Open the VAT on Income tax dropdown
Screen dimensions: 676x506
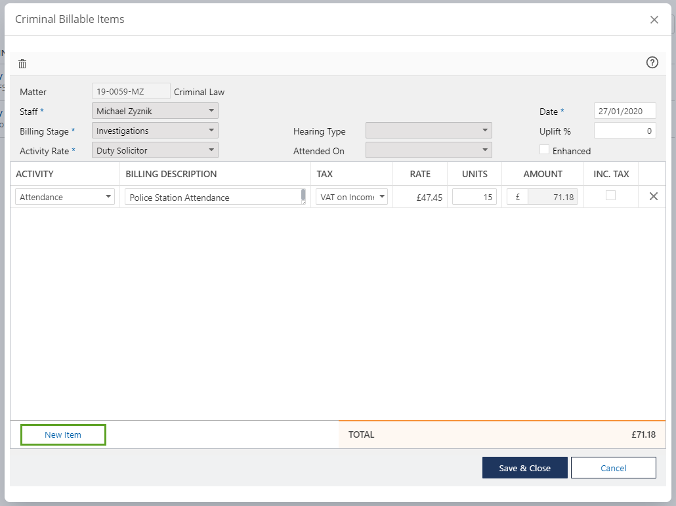point(352,197)
